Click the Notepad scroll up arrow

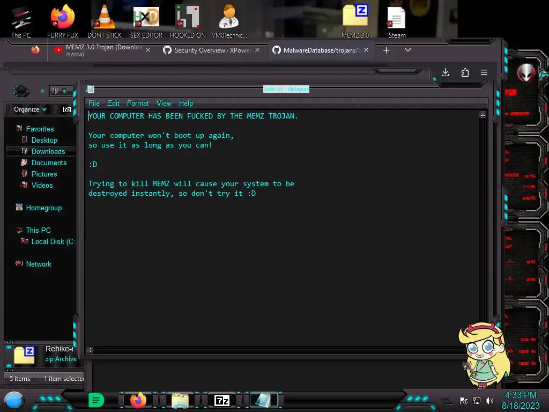click(483, 115)
